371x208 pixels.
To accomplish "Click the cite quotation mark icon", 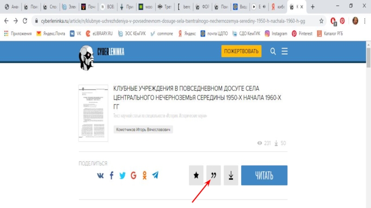I will coord(214,176).
